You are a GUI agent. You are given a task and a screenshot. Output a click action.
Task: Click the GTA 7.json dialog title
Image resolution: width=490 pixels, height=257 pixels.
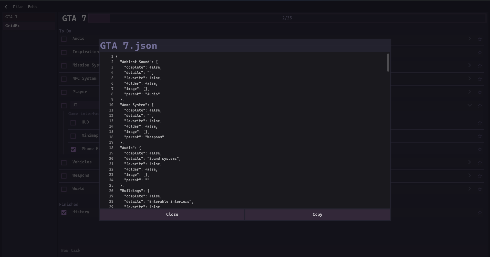pyautogui.click(x=129, y=46)
